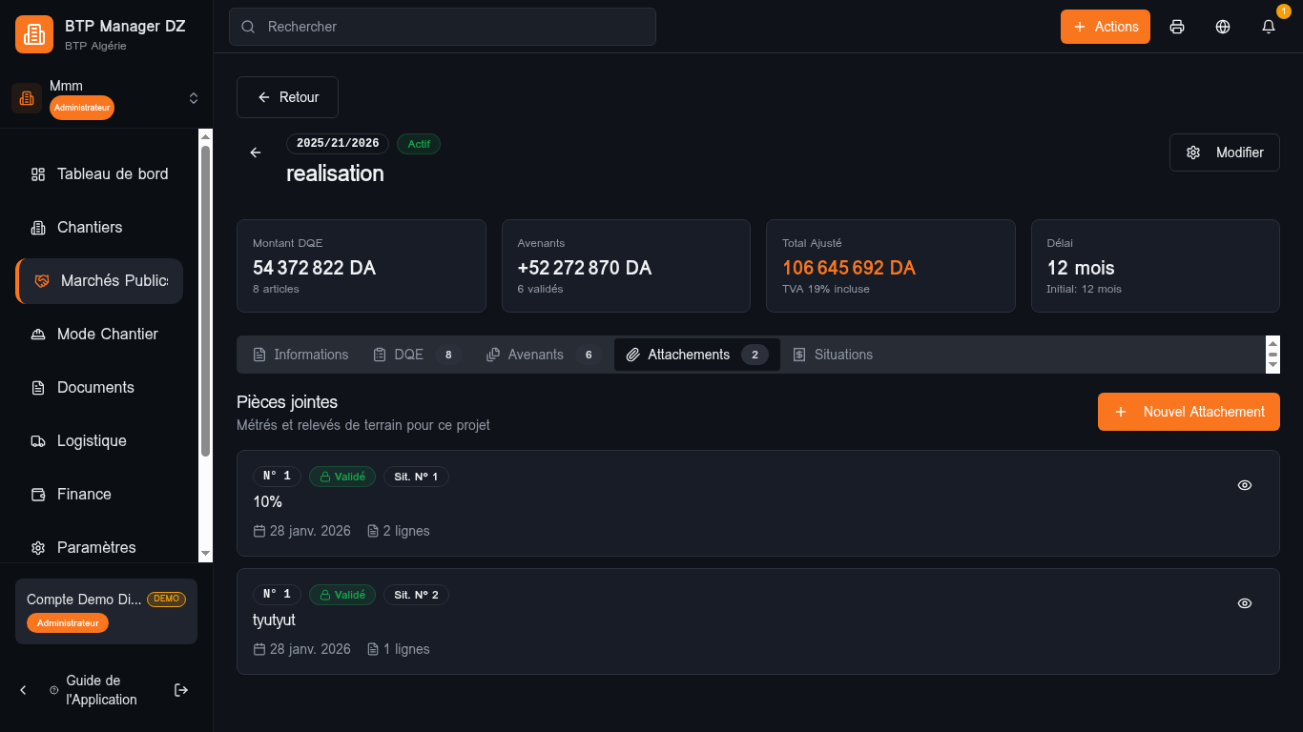This screenshot has height=732, width=1303.
Task: Click the Nouvel Attachement button
Action: tap(1189, 411)
